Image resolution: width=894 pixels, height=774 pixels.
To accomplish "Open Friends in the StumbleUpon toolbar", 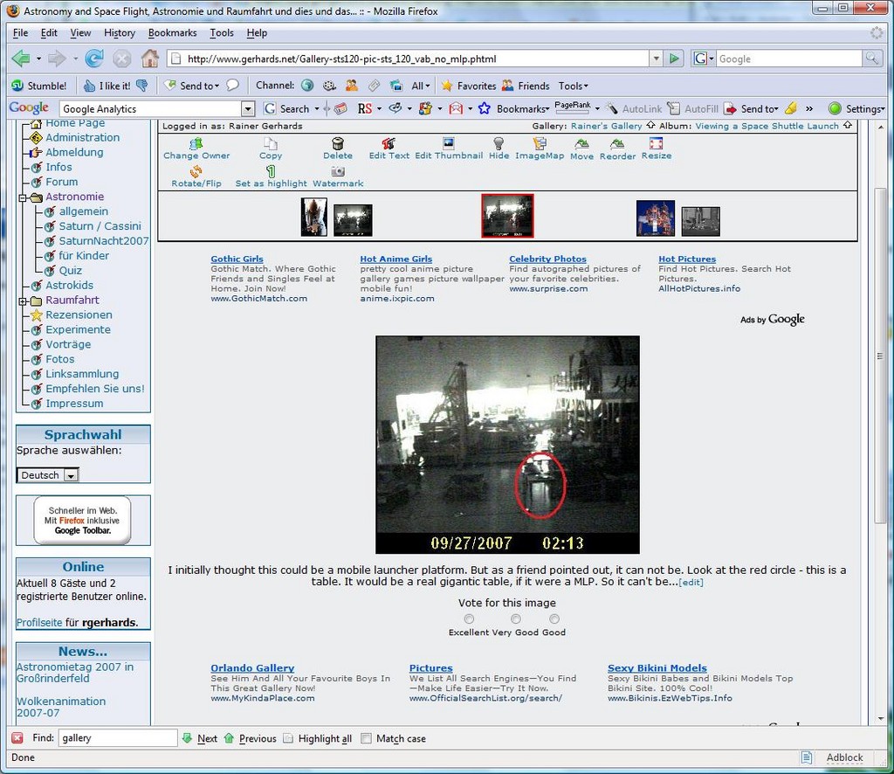I will click(x=525, y=86).
